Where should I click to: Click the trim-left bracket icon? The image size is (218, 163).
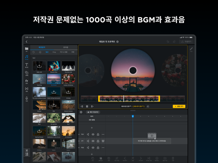[x=125, y=159]
